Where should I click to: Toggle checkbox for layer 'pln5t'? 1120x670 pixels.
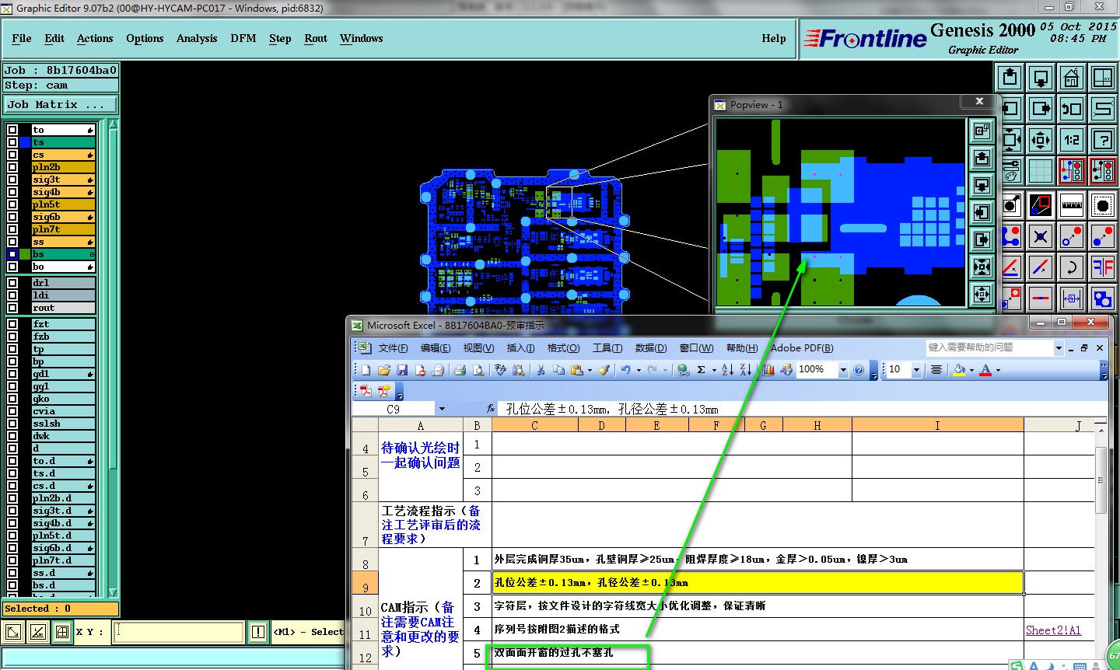12,204
